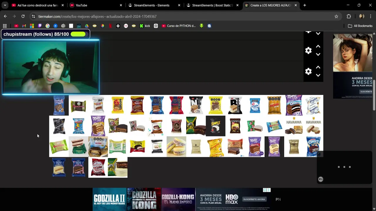376x211 pixels.
Task: Open 'Curso de PYTHON d...' bookmark
Action: click(x=179, y=26)
